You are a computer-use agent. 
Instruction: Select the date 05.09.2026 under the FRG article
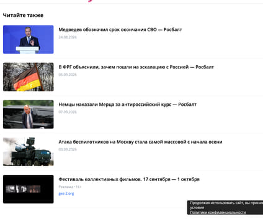68,75
